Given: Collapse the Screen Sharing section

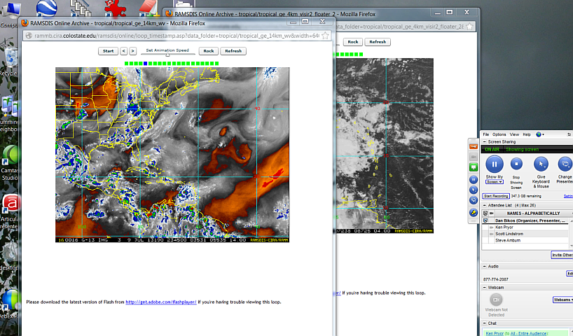Looking at the screenshot, I should pos(484,141).
